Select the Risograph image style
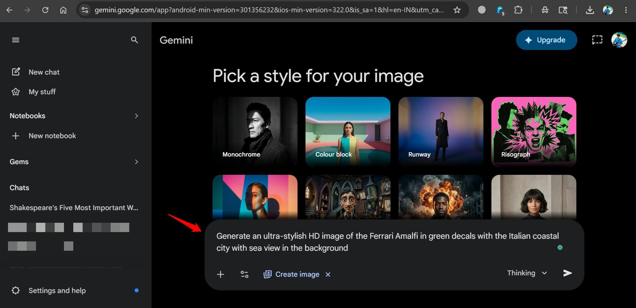This screenshot has width=636, height=308. [534, 131]
